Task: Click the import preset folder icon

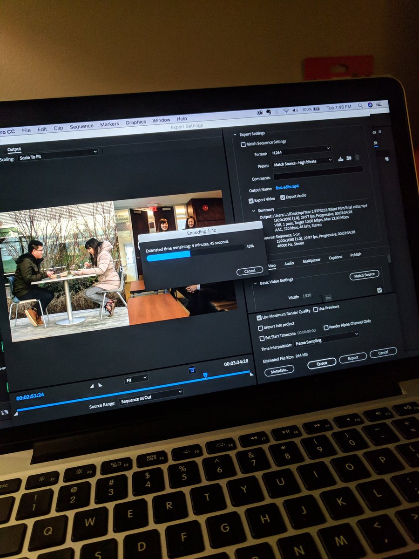Action: (x=349, y=158)
